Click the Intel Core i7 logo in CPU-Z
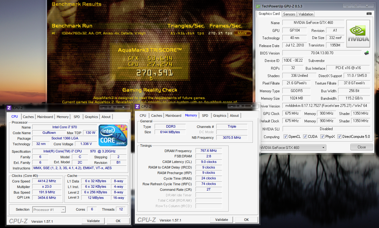The width and height of the screenshot is (379, 228). point(113,135)
